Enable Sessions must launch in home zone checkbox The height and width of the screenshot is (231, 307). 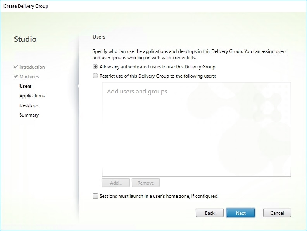(95, 196)
